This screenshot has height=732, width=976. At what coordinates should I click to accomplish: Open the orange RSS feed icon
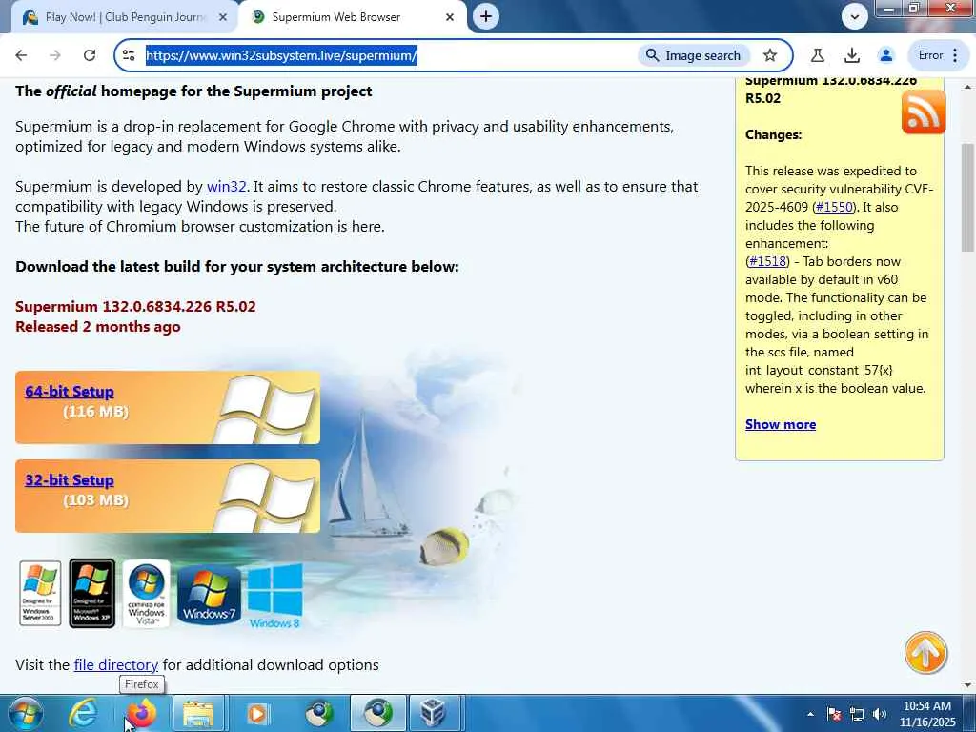point(923,112)
